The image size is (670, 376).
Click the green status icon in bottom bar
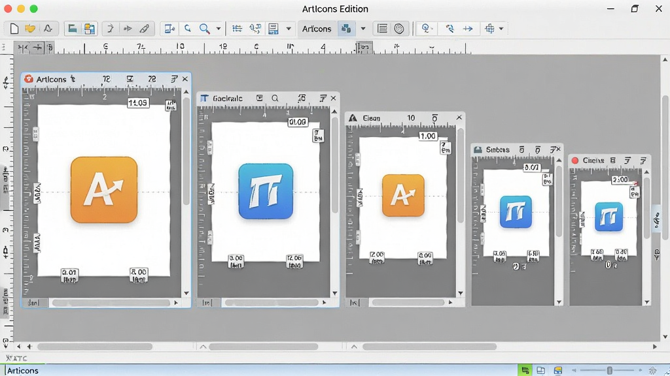tap(525, 370)
